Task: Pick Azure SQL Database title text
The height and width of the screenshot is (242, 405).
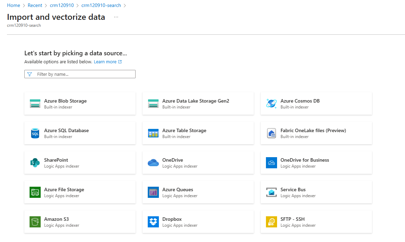Action: point(66,131)
